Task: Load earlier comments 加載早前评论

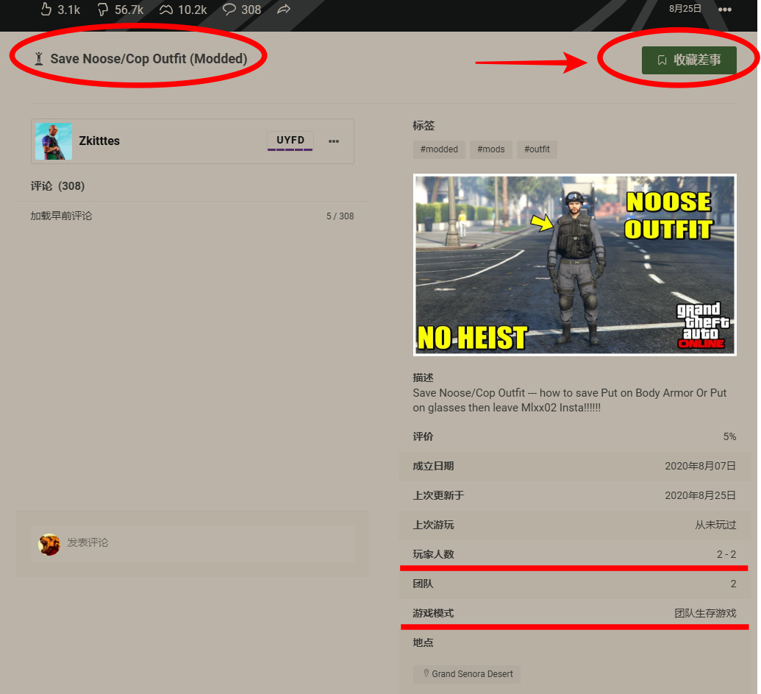Action: pos(61,216)
